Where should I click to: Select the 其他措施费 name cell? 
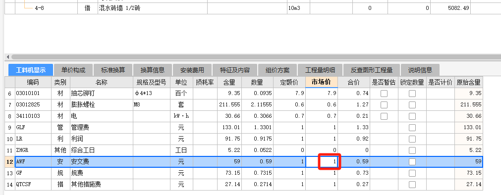coord(101,185)
